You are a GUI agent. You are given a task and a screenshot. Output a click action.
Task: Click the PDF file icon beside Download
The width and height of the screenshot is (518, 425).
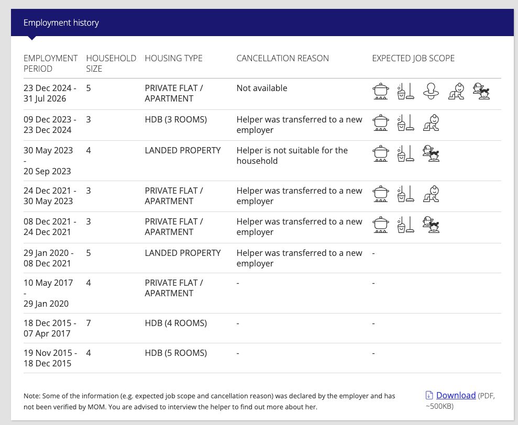point(429,395)
